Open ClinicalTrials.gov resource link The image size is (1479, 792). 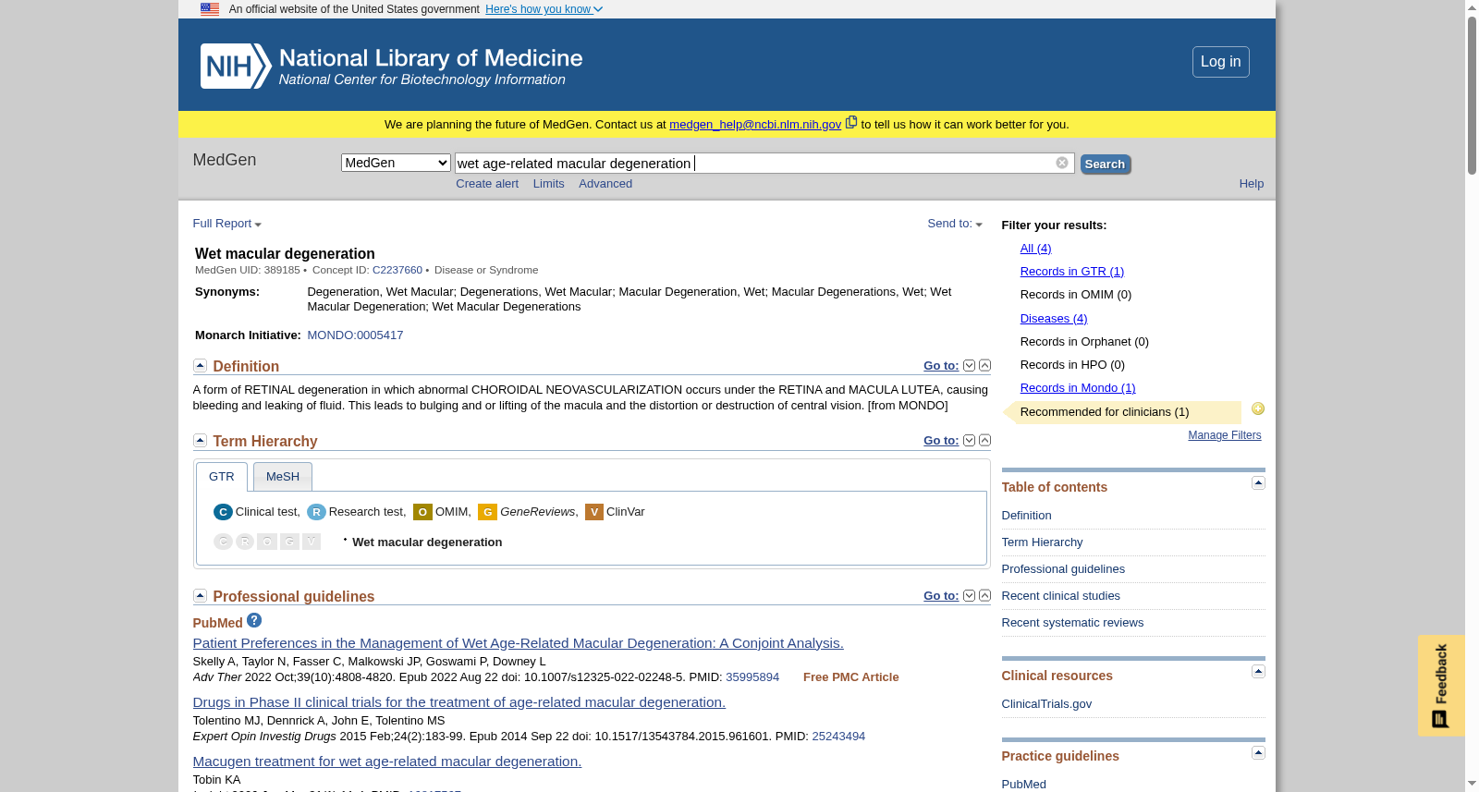pos(1046,704)
